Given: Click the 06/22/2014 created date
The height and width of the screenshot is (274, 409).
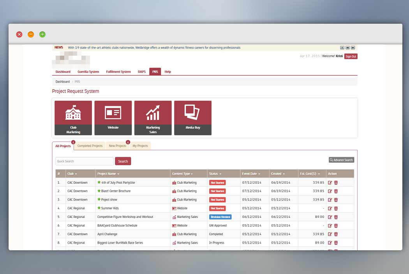Looking at the screenshot, I should (280, 217).
